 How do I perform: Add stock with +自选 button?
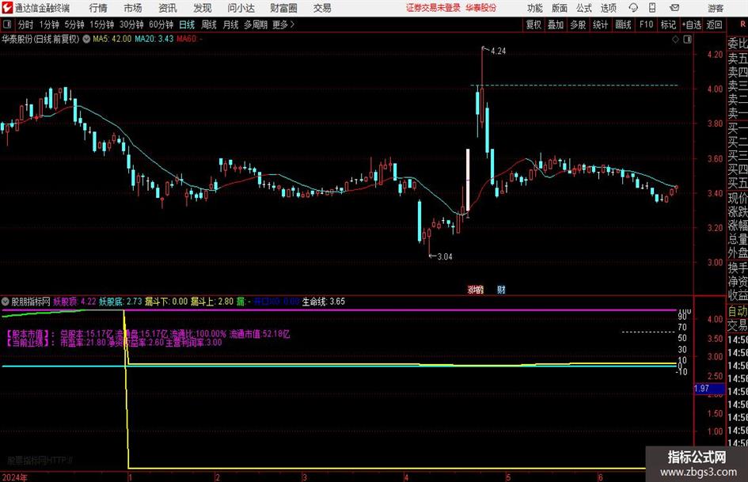point(691,25)
